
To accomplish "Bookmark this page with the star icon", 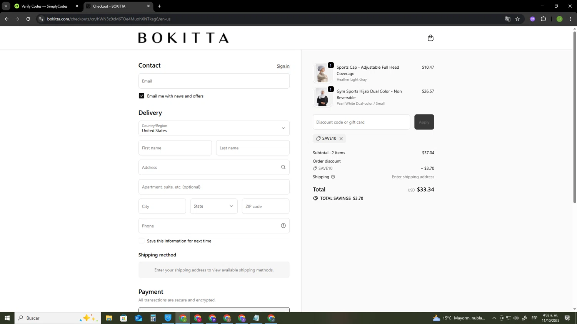I will pyautogui.click(x=517, y=19).
